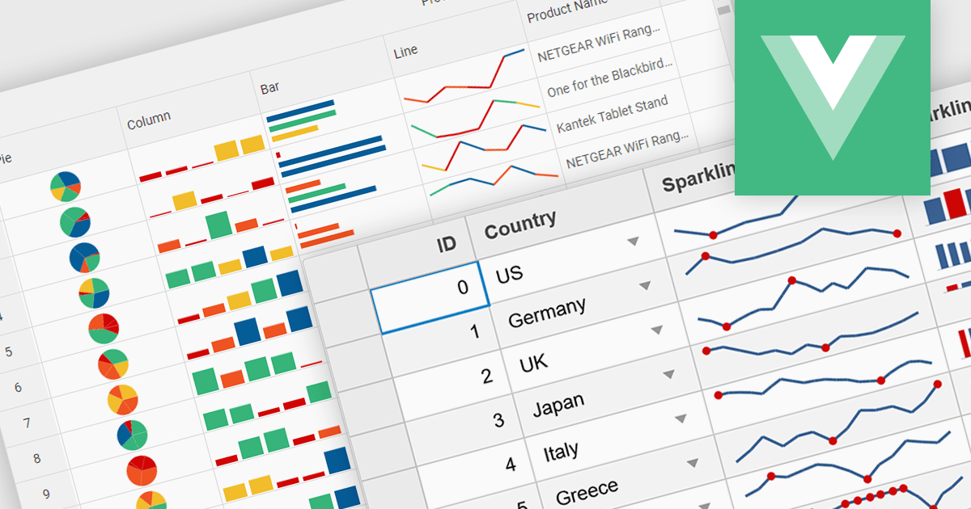Click the sparkline in the Italy row
Image resolution: width=971 pixels, height=509 pixels.
827,379
